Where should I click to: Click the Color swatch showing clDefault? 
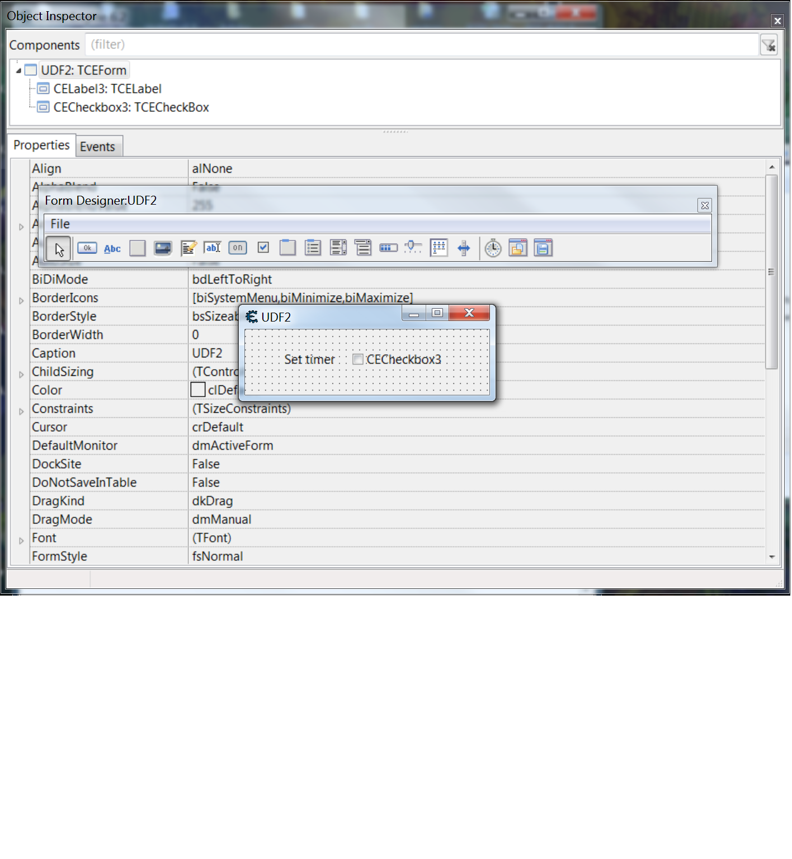click(x=197, y=389)
